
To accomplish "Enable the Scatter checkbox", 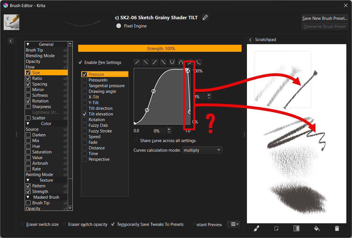I will (28, 118).
